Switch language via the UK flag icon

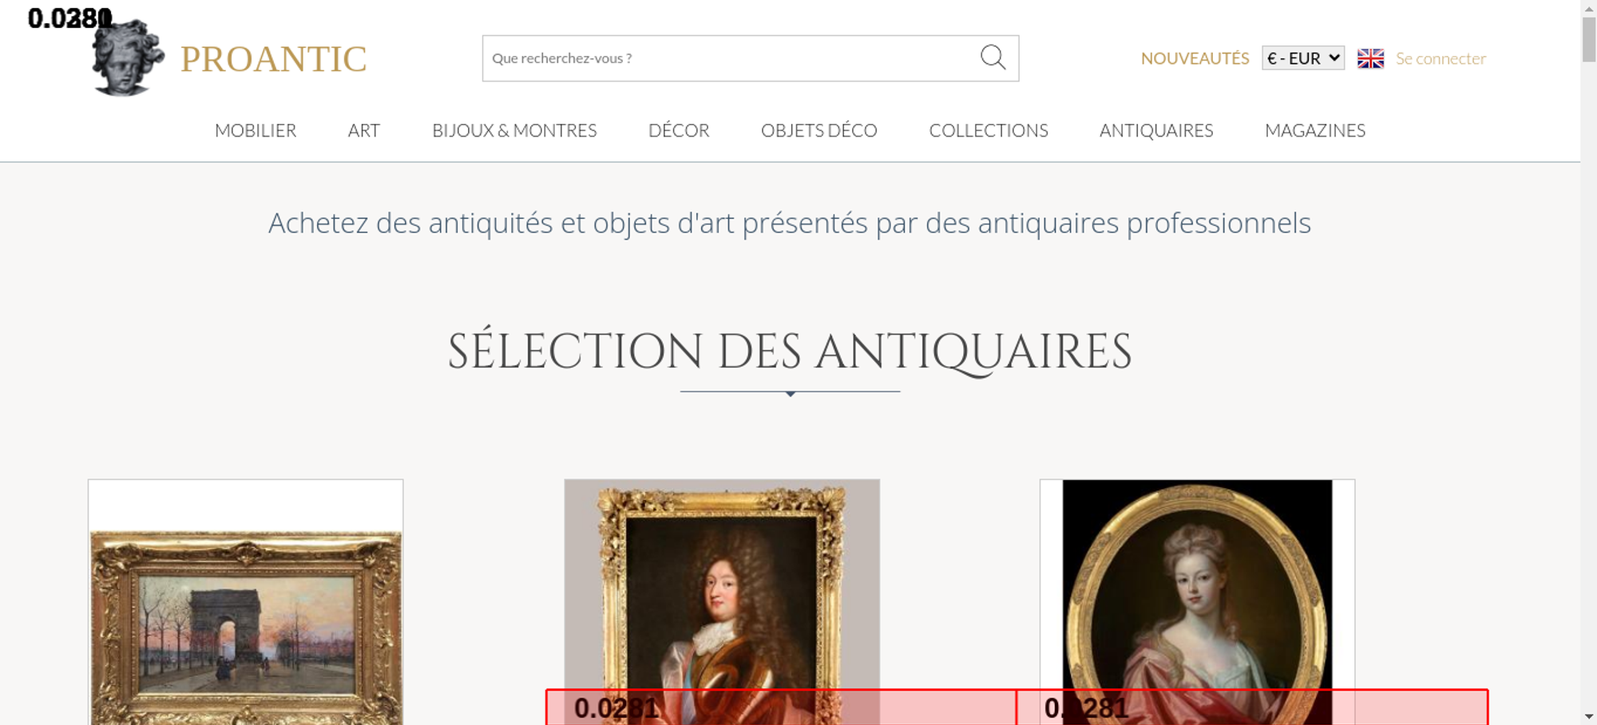[x=1370, y=58]
